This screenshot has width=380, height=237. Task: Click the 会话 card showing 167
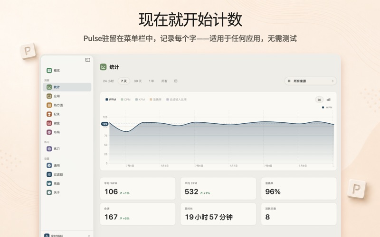tap(138, 214)
